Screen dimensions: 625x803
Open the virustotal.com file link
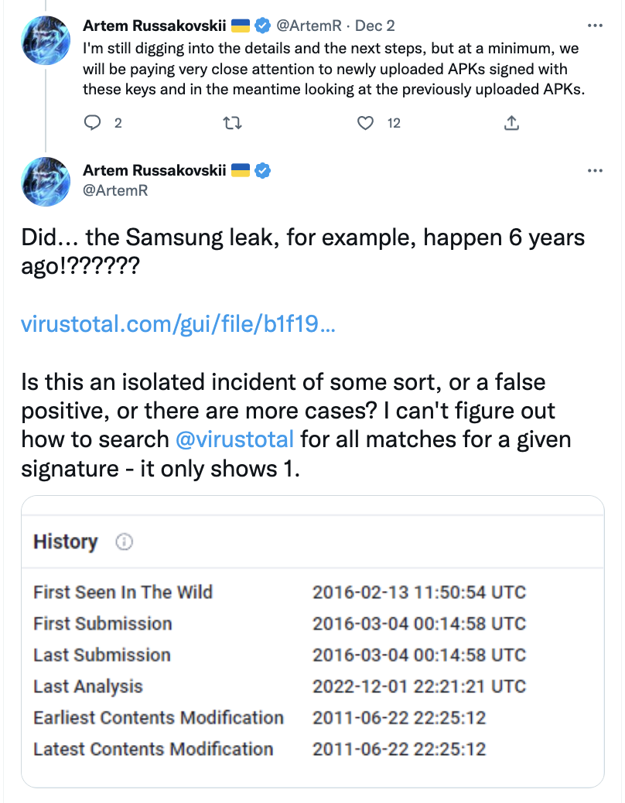click(178, 325)
